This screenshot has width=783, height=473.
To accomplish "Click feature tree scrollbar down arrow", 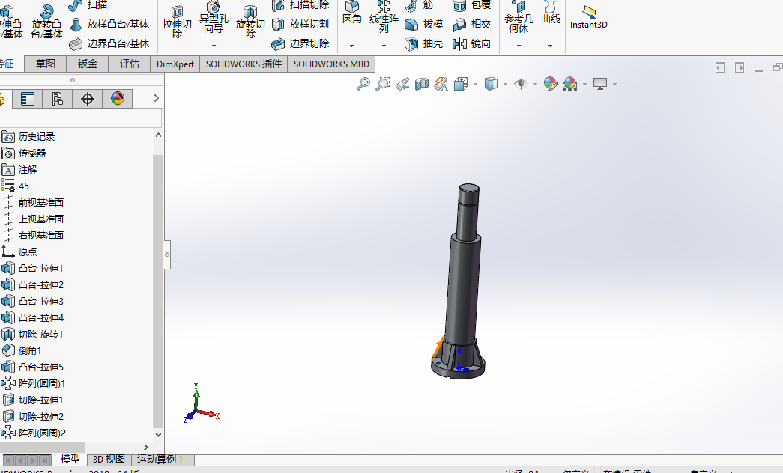I will click(x=158, y=435).
